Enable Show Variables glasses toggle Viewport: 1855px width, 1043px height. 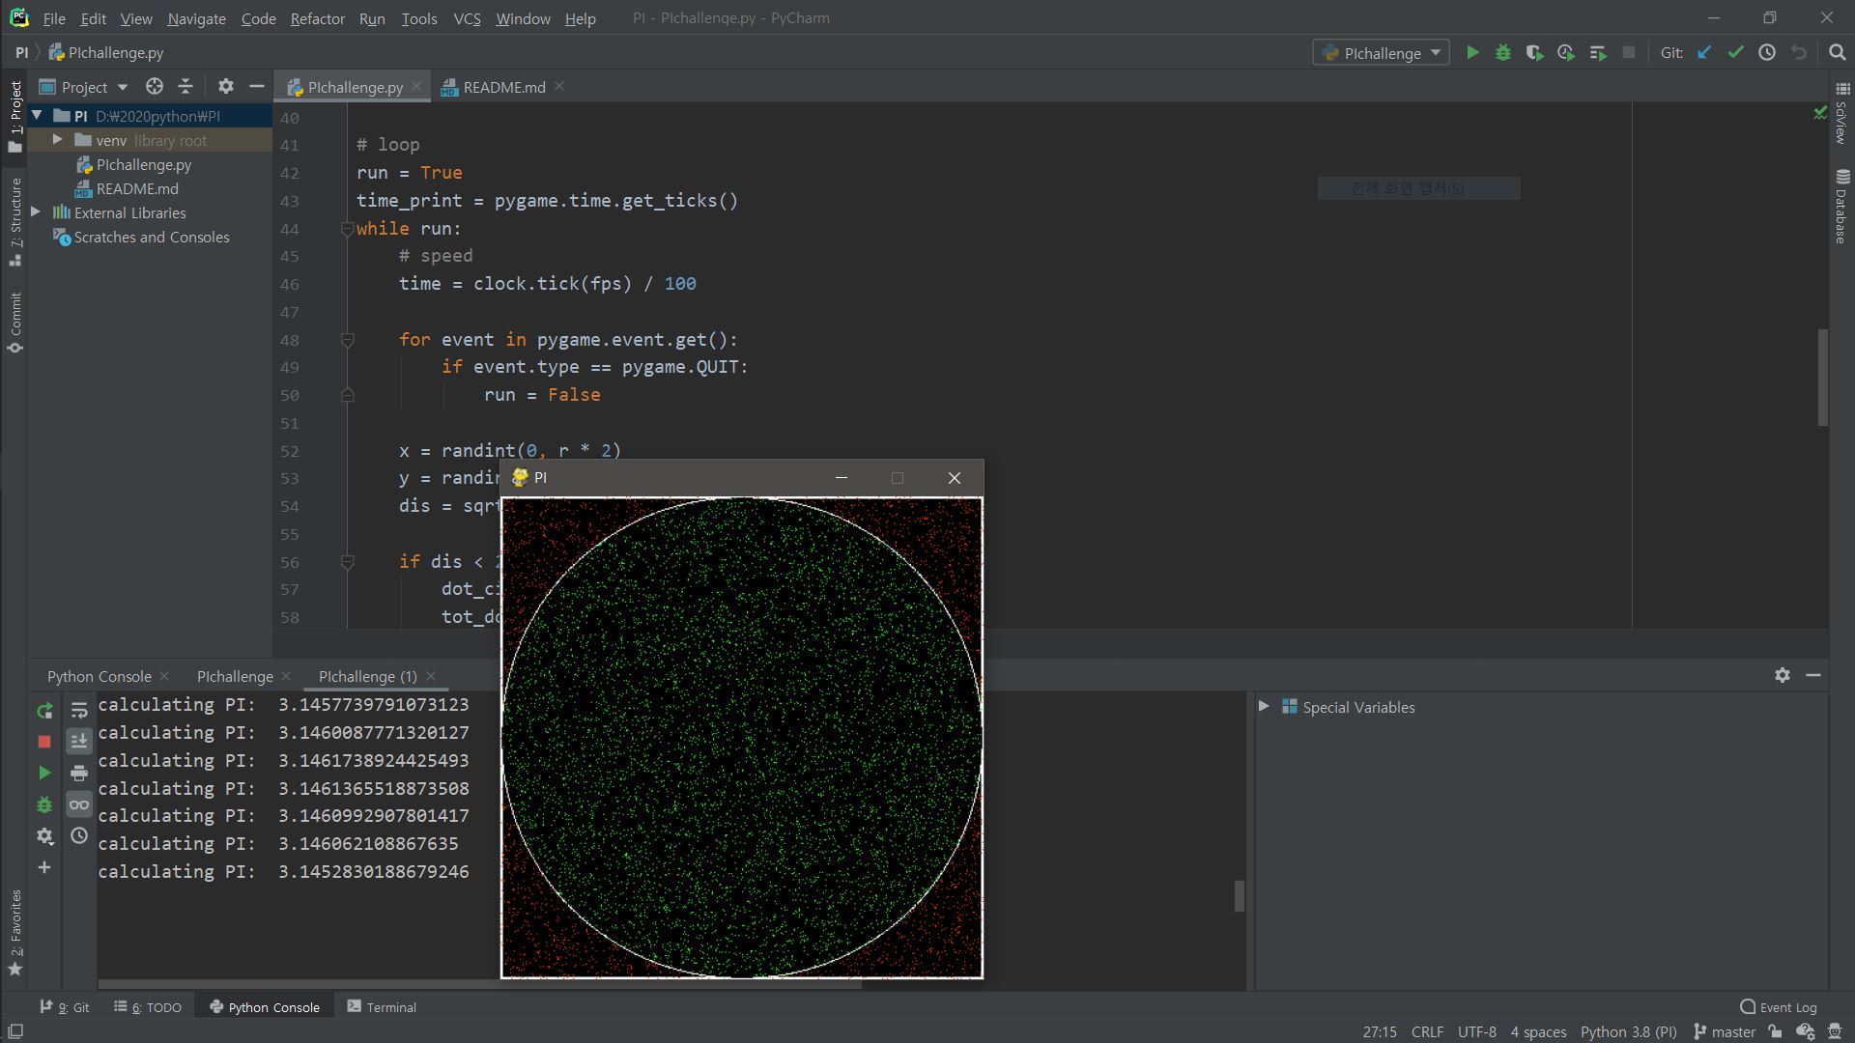[79, 803]
